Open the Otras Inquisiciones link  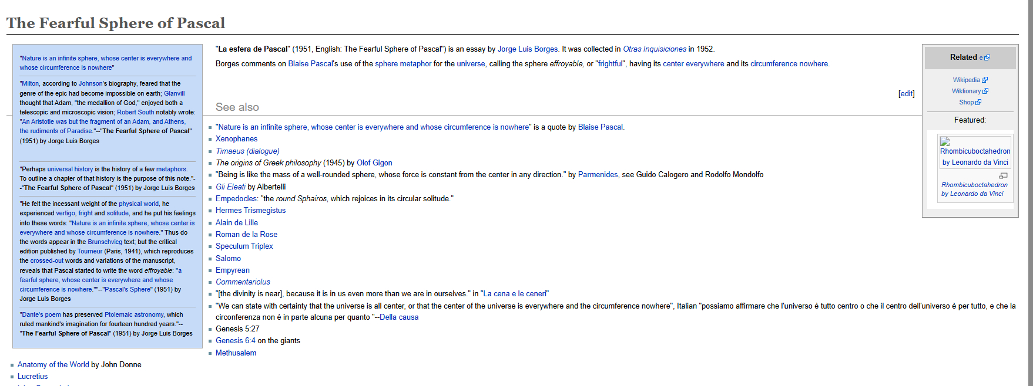654,49
